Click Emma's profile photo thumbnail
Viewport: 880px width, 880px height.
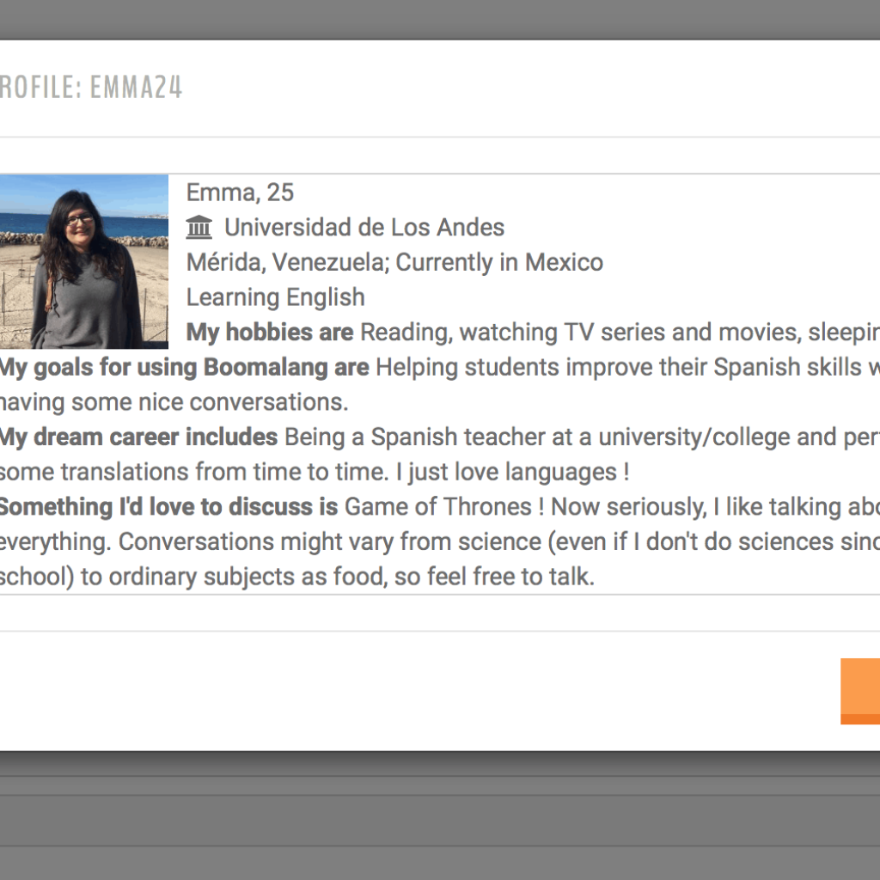click(83, 261)
